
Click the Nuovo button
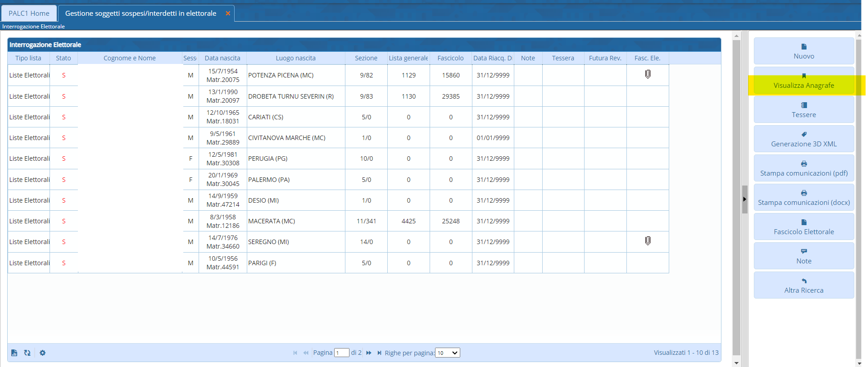[x=803, y=51]
